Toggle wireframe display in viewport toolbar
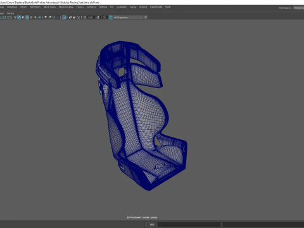304x228 pixels. [x=15, y=17]
